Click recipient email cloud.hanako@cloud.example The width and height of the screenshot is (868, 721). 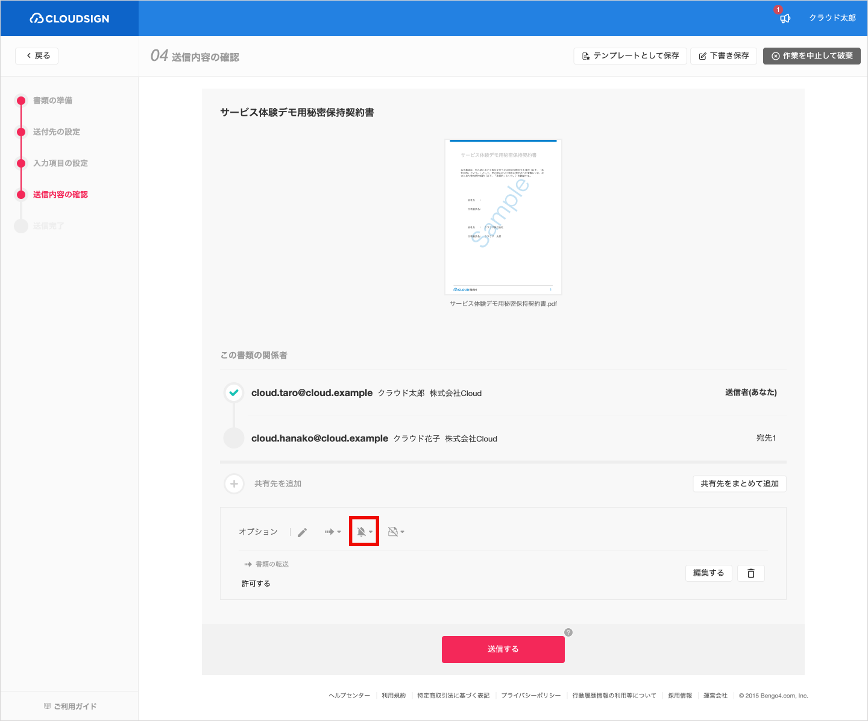(x=319, y=438)
